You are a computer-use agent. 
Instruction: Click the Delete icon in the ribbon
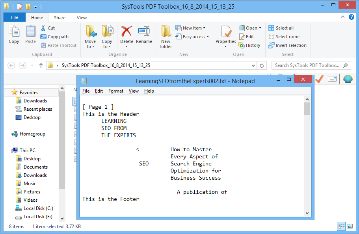126,32
